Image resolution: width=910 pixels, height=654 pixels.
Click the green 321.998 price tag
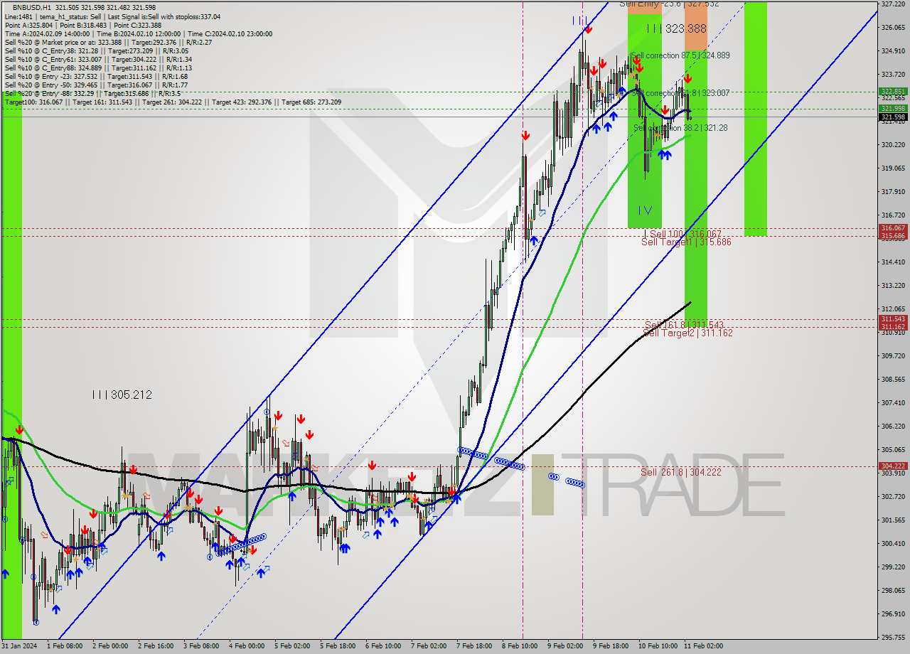(x=893, y=109)
